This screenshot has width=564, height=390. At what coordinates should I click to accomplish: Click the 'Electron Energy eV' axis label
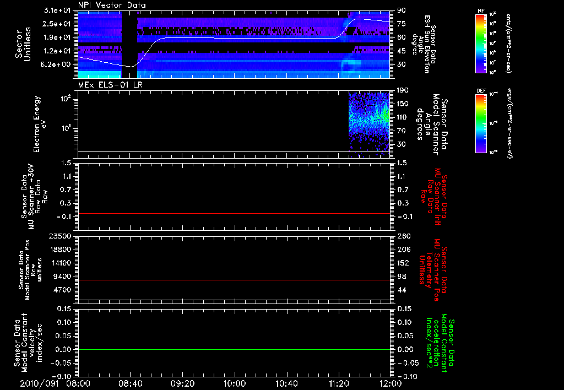(x=41, y=124)
